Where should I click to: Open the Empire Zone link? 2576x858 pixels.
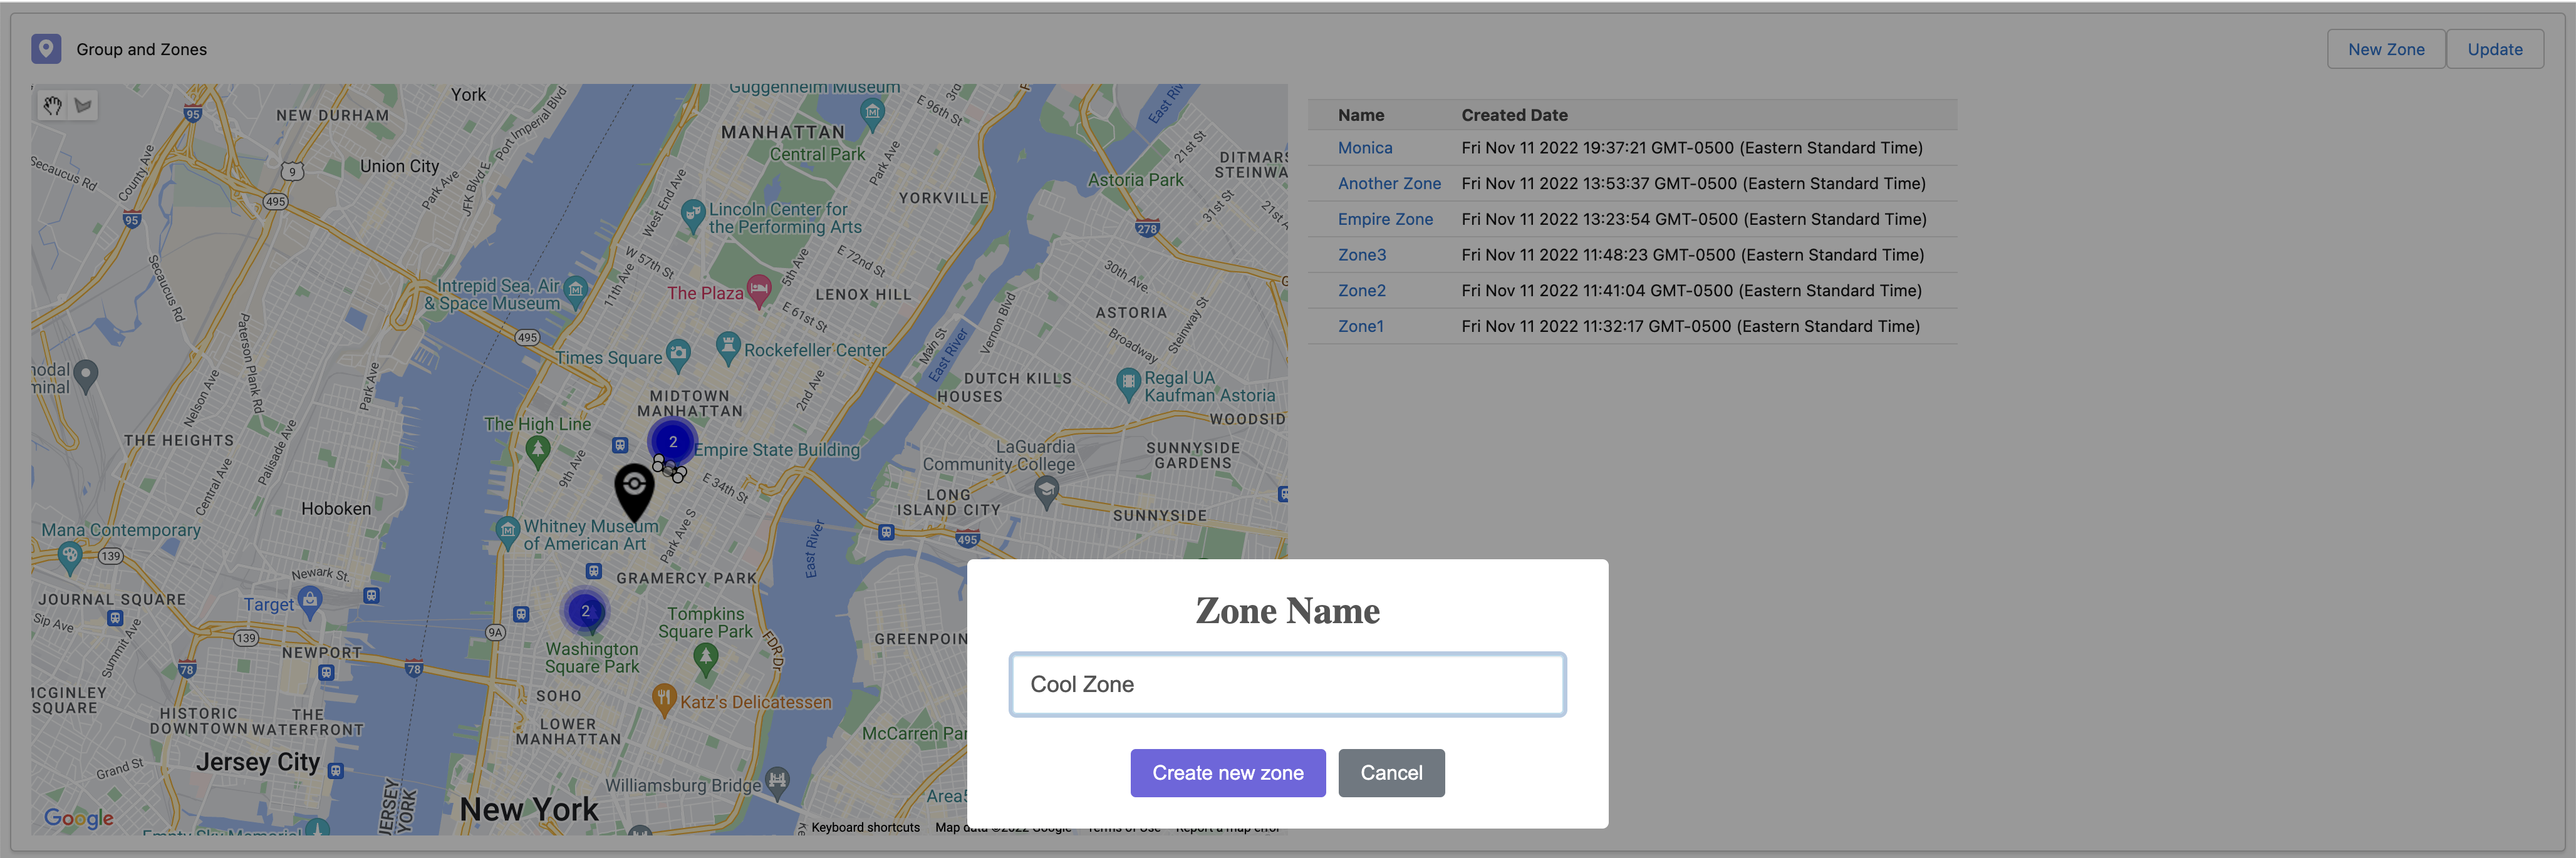pyautogui.click(x=1385, y=219)
